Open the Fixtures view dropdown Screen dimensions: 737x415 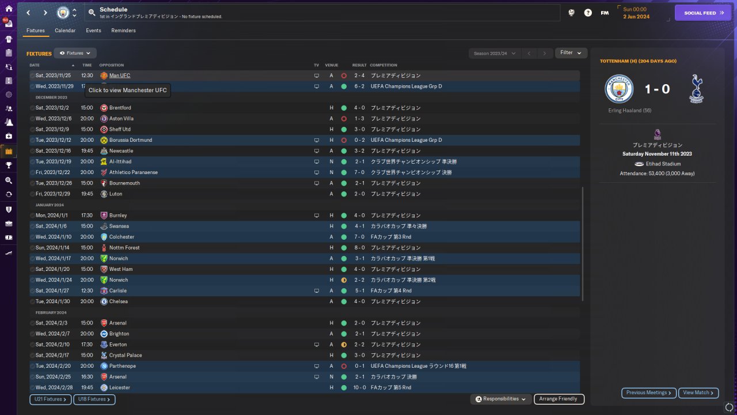point(75,53)
